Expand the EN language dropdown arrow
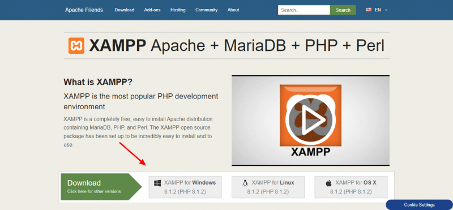This screenshot has width=453, height=210. pos(386,10)
